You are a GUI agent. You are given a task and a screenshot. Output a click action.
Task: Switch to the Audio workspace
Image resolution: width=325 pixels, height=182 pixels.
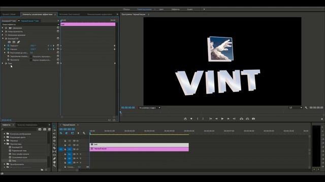(190, 9)
